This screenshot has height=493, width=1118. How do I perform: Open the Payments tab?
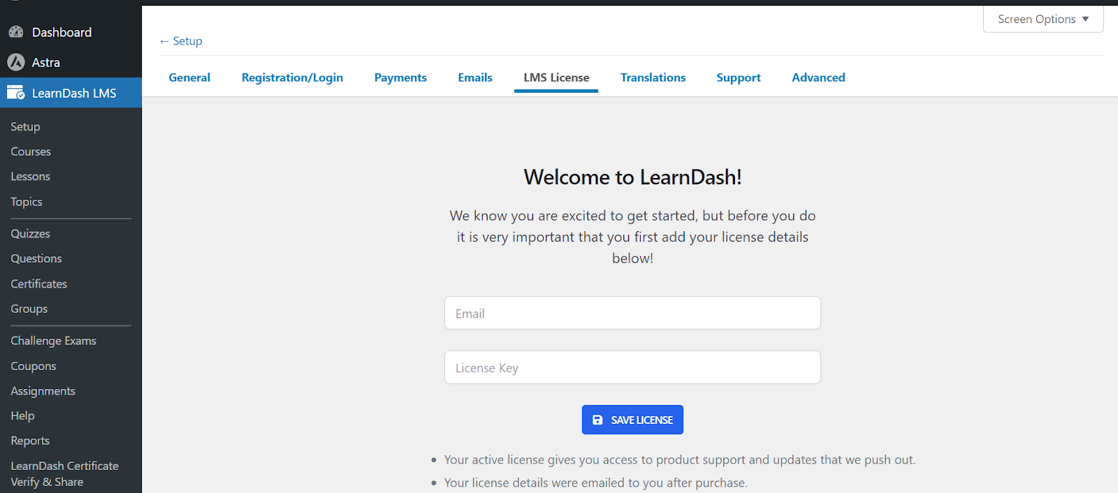coord(400,78)
